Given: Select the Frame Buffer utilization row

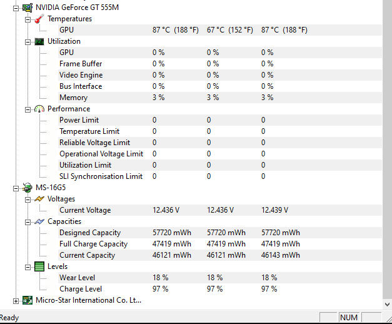Looking at the screenshot, I should [81, 64].
